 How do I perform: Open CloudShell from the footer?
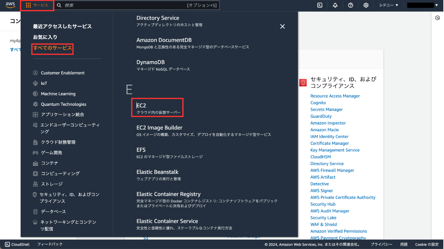pos(17,244)
